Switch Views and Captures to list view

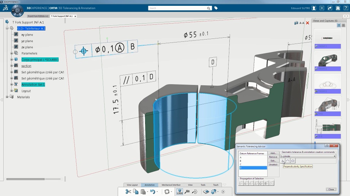343,25
